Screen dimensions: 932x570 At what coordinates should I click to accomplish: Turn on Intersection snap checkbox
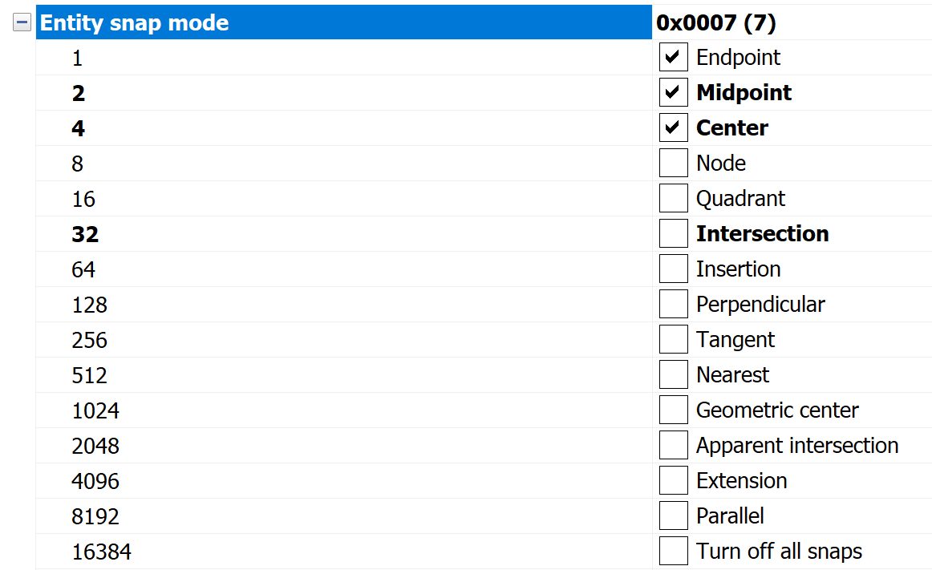673,234
